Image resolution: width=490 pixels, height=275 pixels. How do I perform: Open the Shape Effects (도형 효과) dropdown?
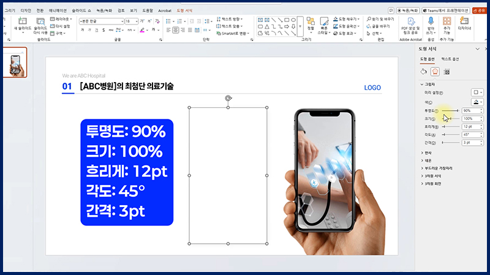345,33
